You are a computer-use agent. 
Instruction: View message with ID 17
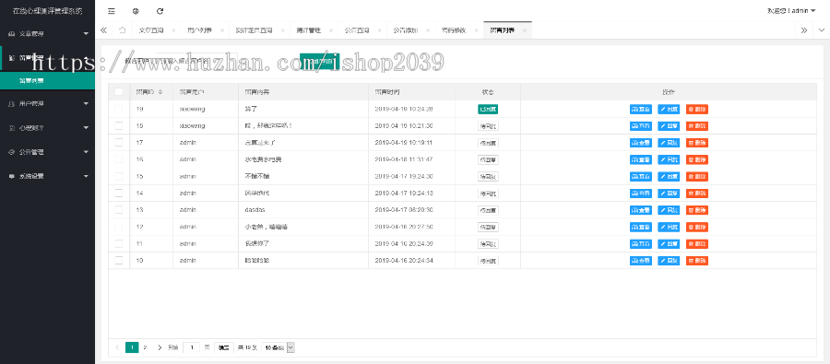(x=641, y=143)
